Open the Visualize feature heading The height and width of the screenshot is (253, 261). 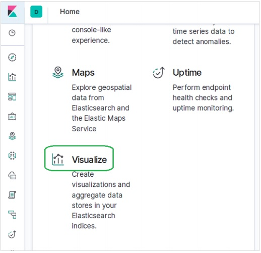[89, 160]
